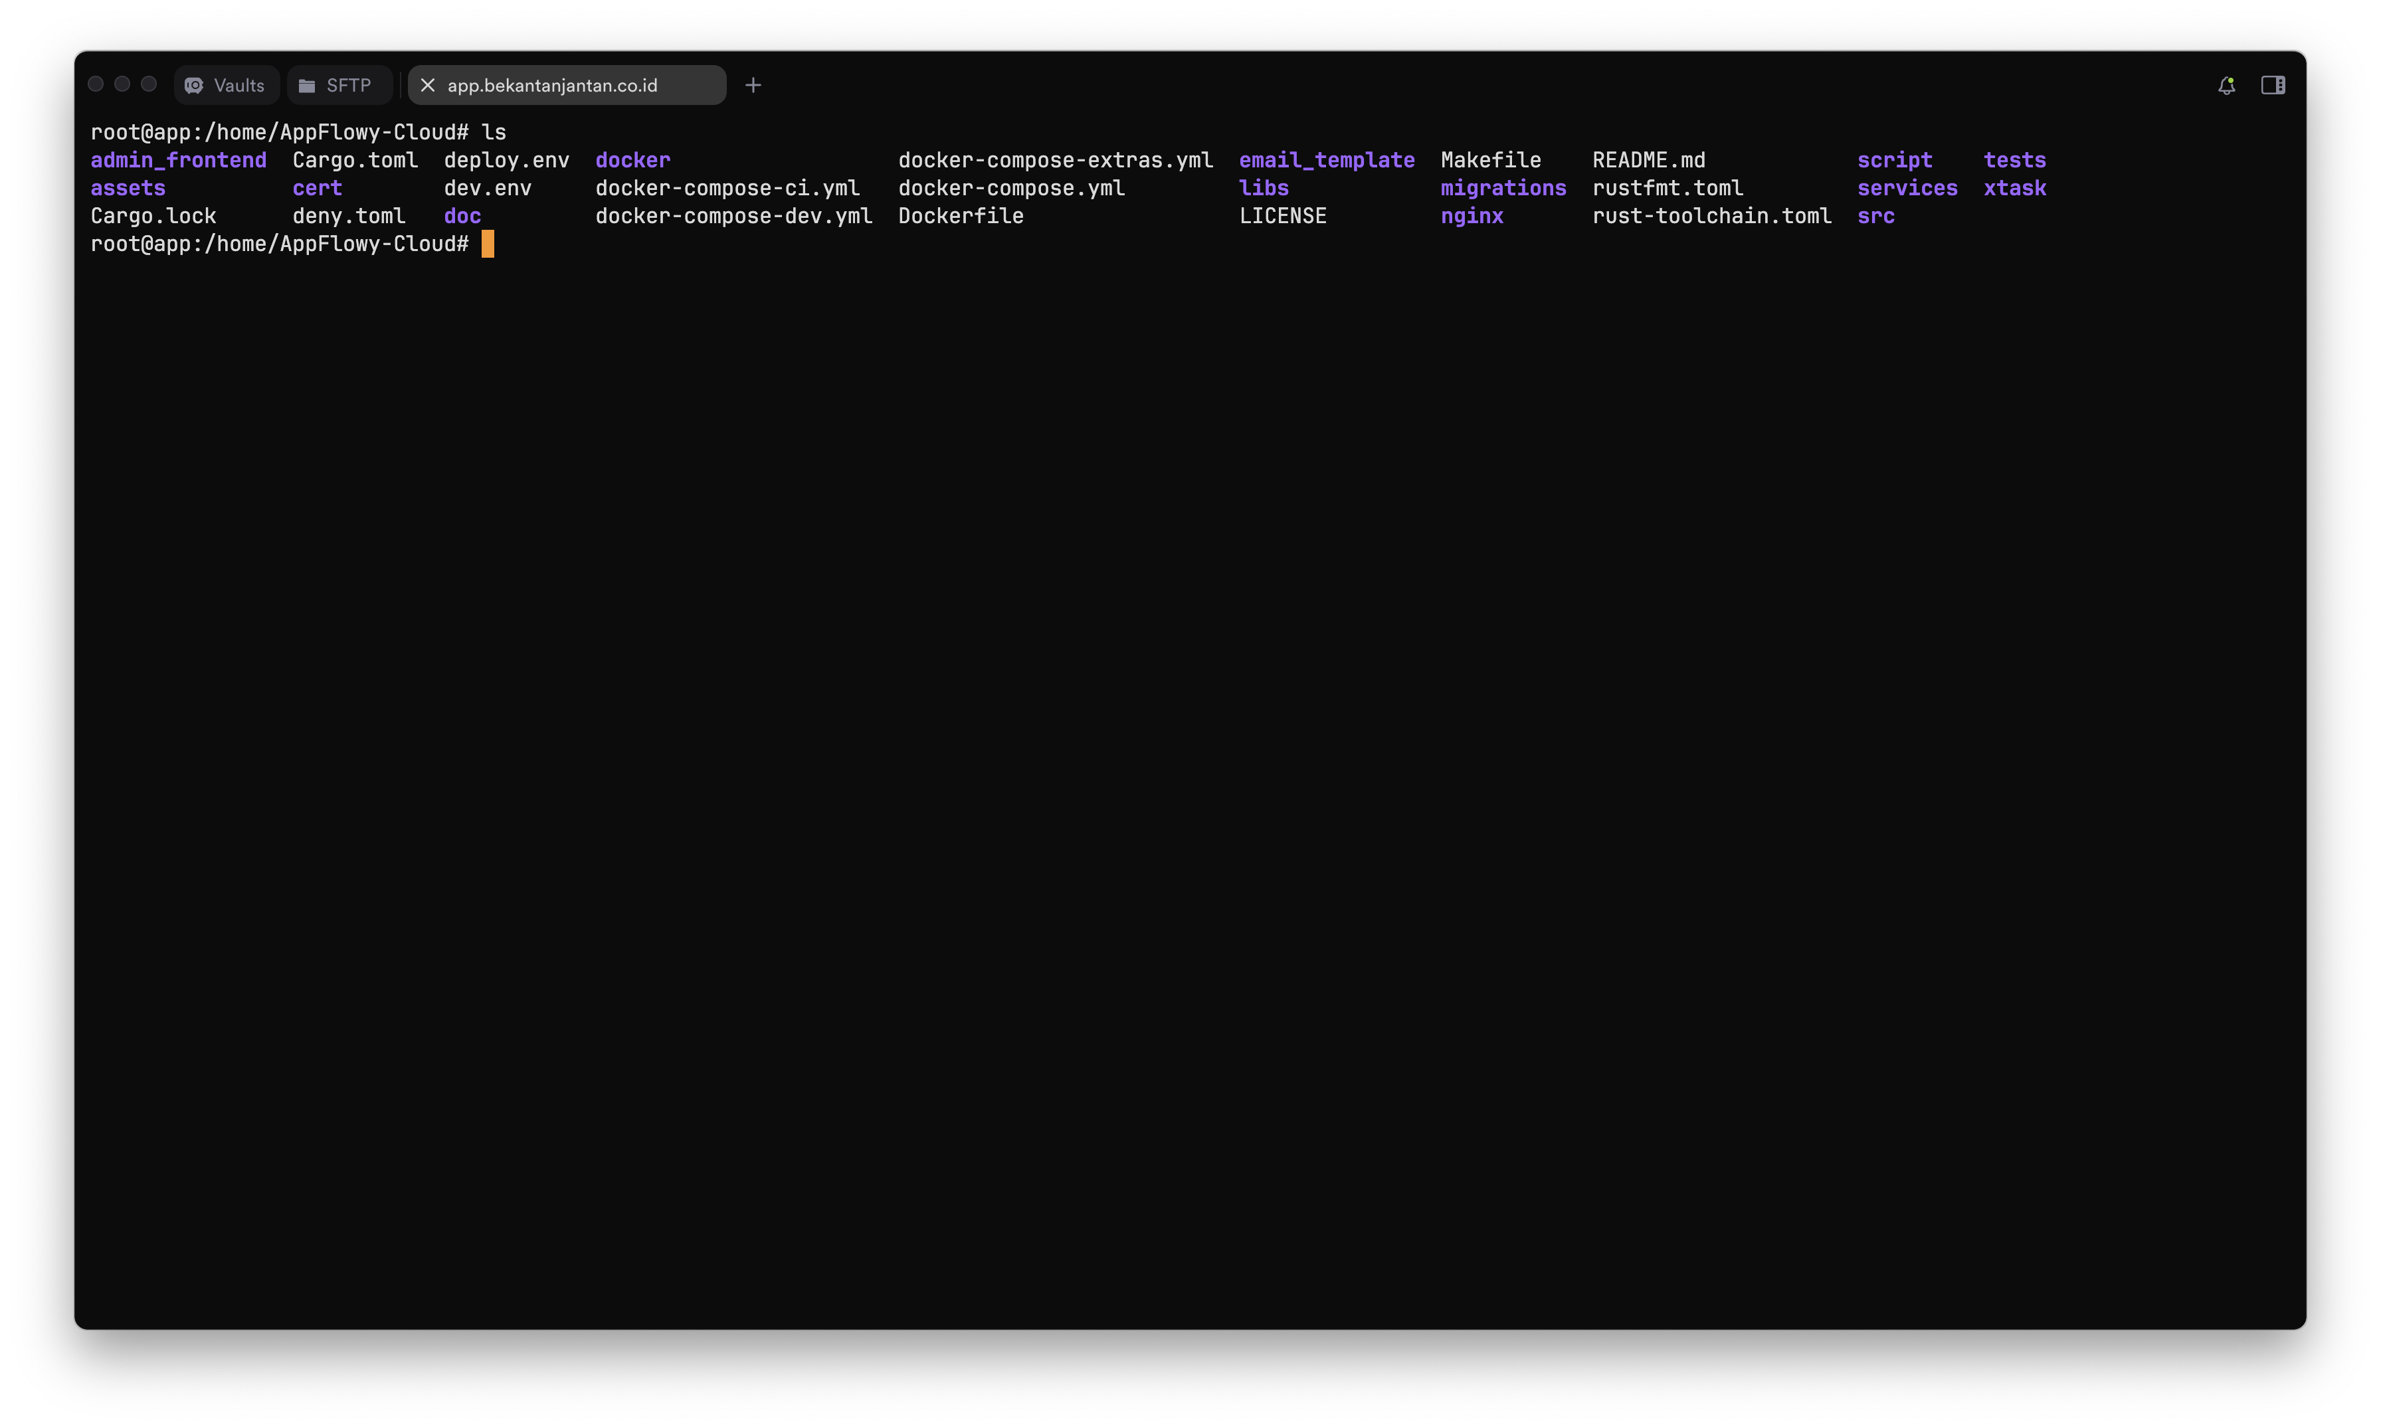Click the tests directory name
This screenshot has width=2381, height=1428.
point(2014,161)
